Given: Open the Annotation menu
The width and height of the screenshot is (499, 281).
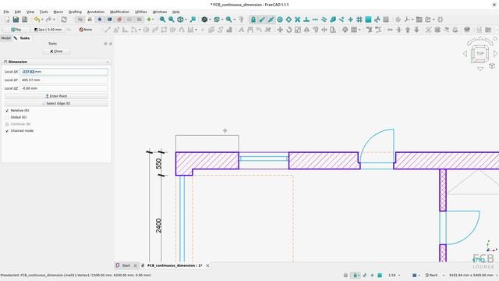Looking at the screenshot, I should coord(96,12).
